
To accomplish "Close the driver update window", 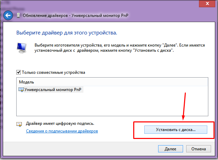I will click(x=207, y=3).
